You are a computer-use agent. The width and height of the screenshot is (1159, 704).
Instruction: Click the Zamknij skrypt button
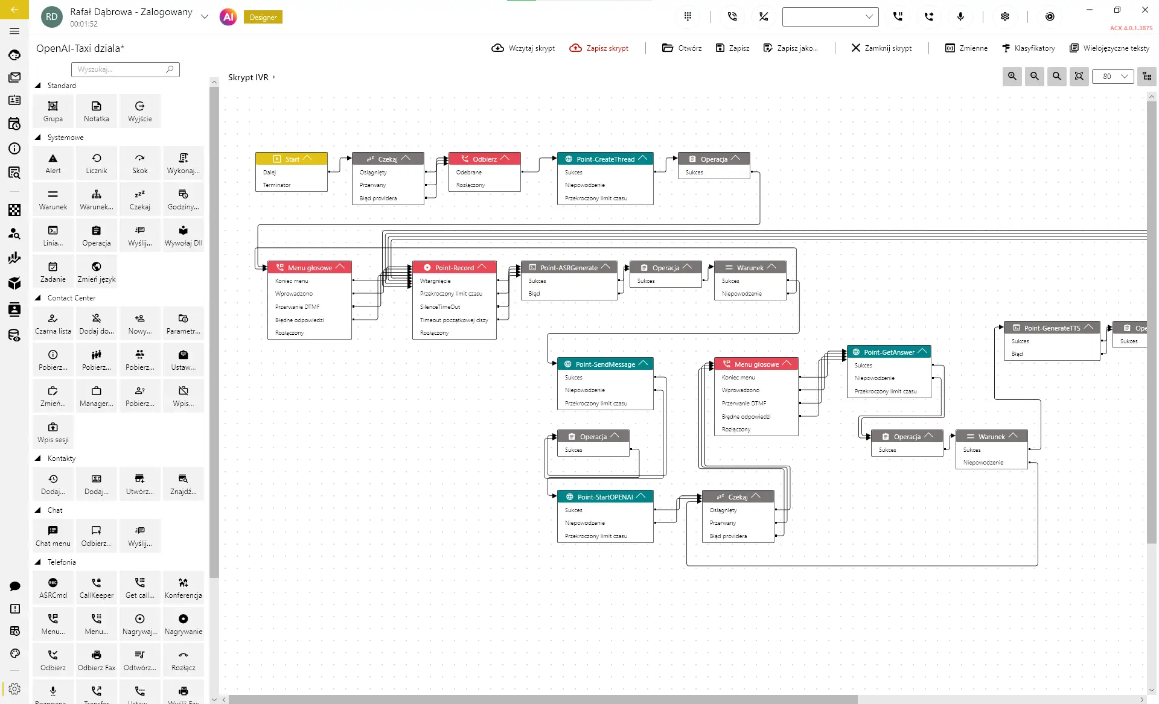(881, 48)
